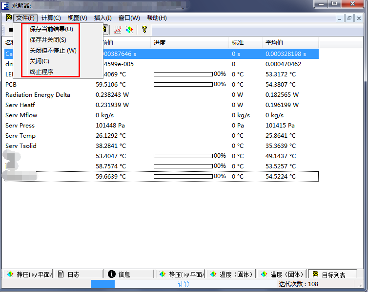Open the 插入(I) menu
The height and width of the screenshot is (292, 368).
pyautogui.click(x=102, y=18)
